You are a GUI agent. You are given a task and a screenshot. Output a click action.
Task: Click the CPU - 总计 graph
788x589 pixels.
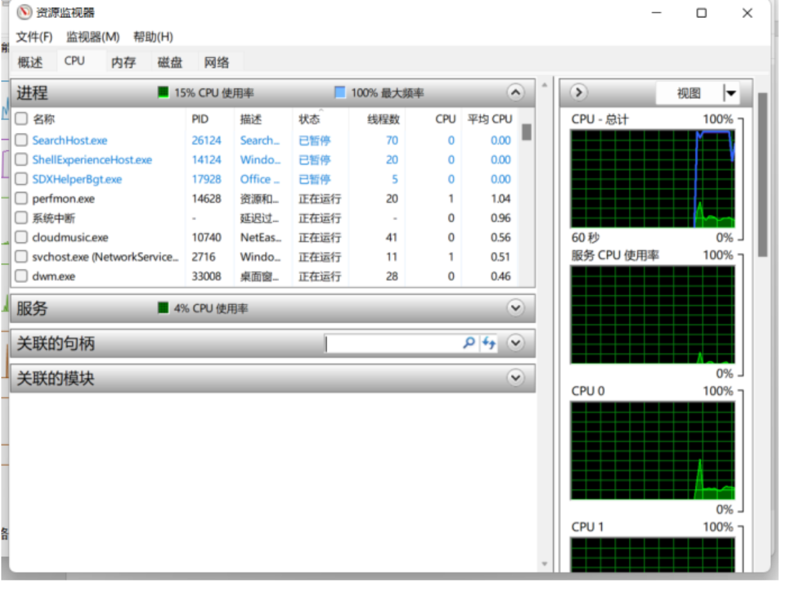[x=653, y=178]
